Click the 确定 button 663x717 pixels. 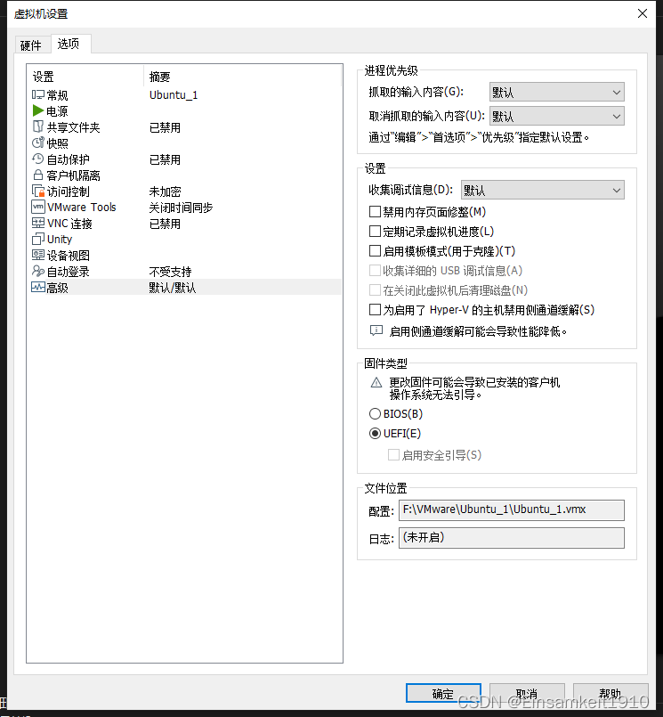[443, 694]
